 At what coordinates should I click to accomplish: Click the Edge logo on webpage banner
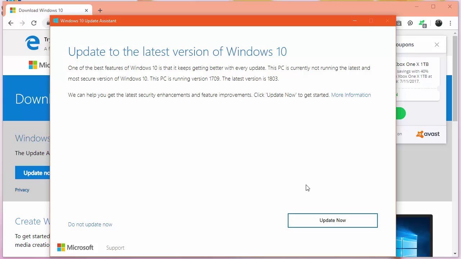pos(32,43)
